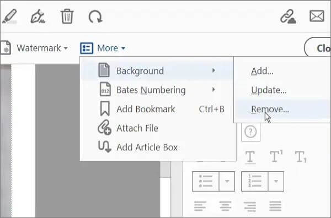The width and height of the screenshot is (331, 218).
Task: Select Add Article Box option
Action: point(157,147)
